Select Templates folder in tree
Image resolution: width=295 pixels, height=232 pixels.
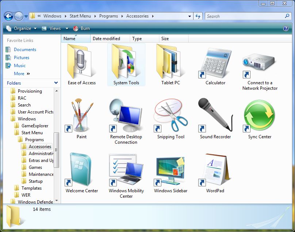pos(28,188)
